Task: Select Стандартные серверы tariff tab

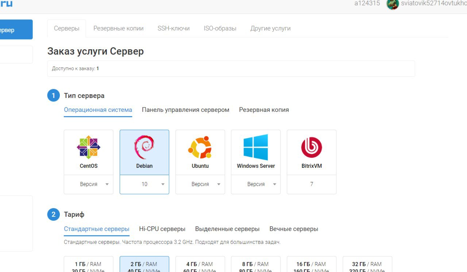Action: pyautogui.click(x=97, y=229)
